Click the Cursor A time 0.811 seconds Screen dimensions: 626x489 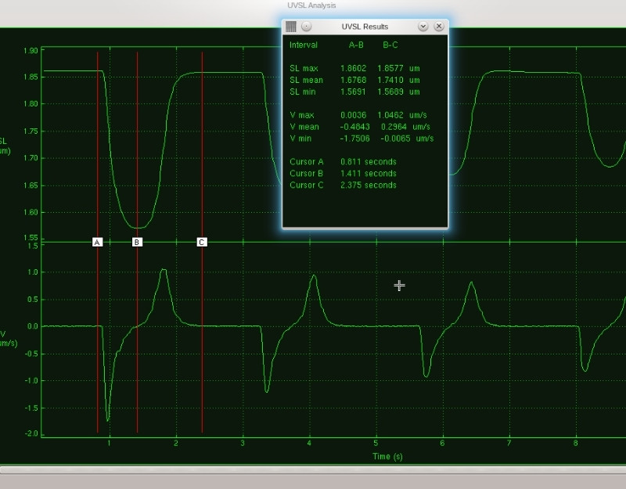[368, 162]
